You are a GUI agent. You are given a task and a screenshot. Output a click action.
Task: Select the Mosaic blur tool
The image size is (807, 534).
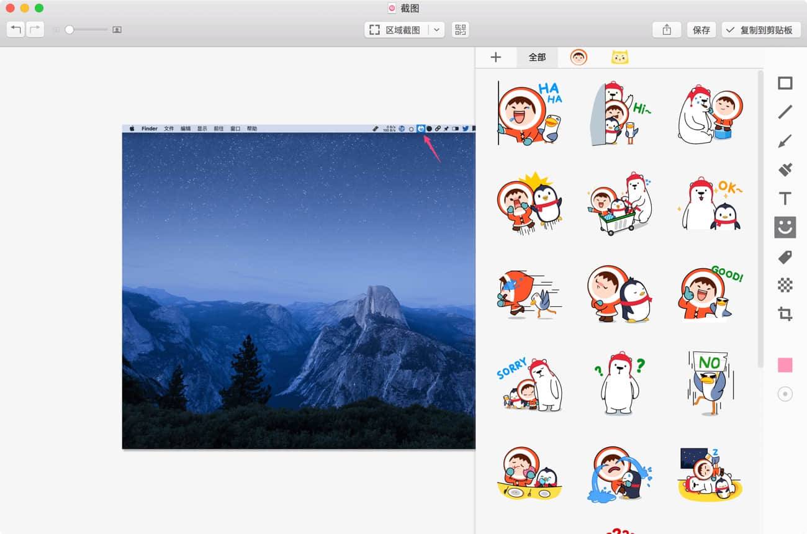[x=785, y=285]
